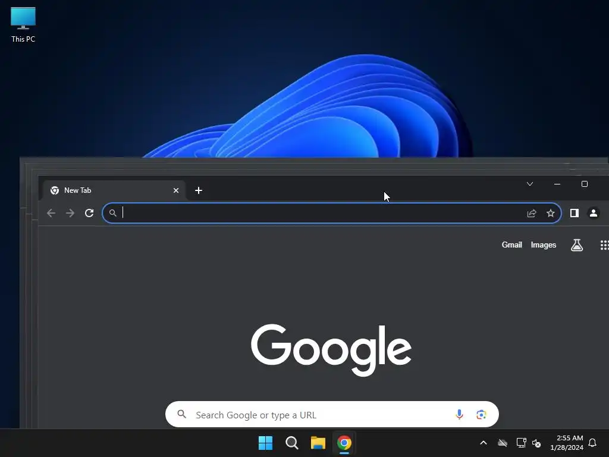609x457 pixels.
Task: Open Search Labs flask icon
Action: (577, 245)
